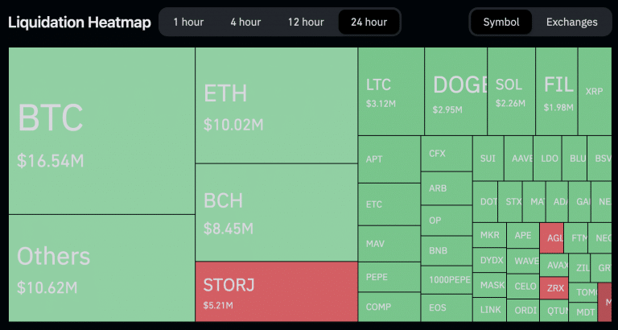Click the red STORJ tile
The height and width of the screenshot is (330, 618).
(x=276, y=291)
